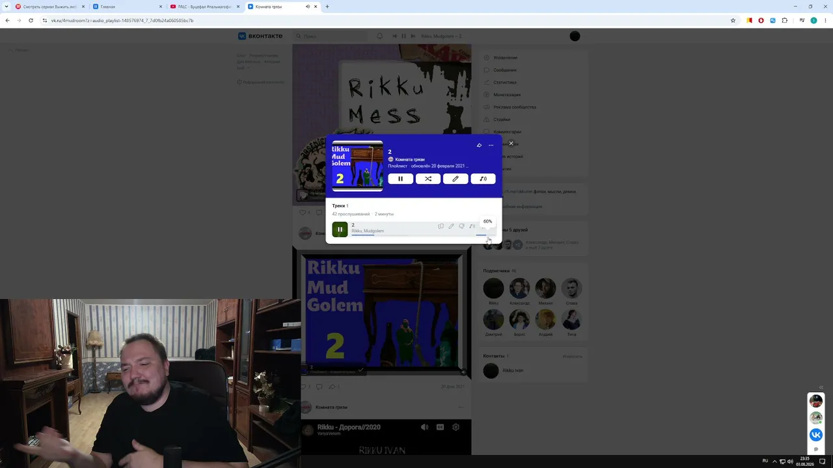Open the browser extensions puzzle menu
Image resolution: width=833 pixels, height=468 pixels.
[x=784, y=20]
